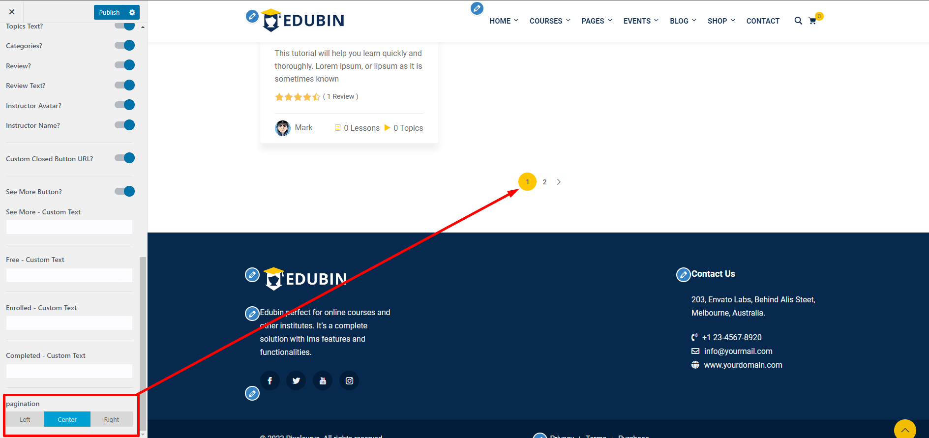The width and height of the screenshot is (929, 438).
Task: Open the Instagram social icon
Action: 349,380
